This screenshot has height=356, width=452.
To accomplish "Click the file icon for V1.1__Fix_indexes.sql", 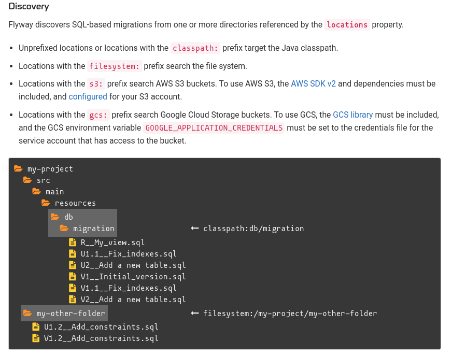I will [73, 288].
